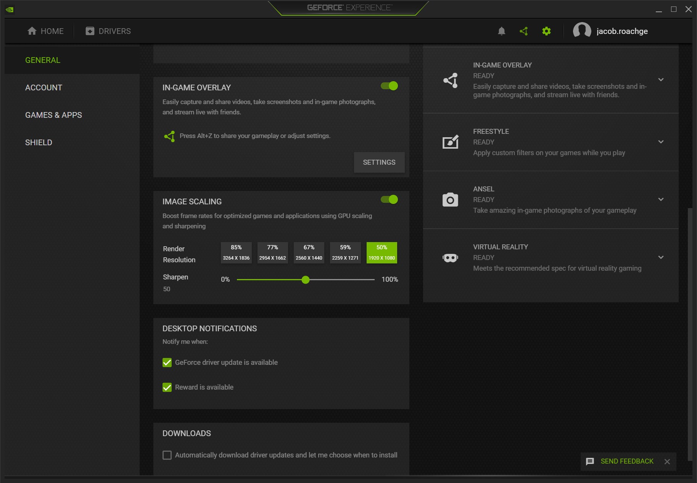Select 67% render resolution 2560 X 1440
The width and height of the screenshot is (697, 483).
(x=309, y=253)
